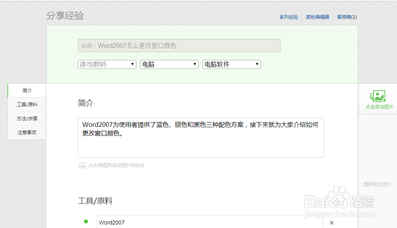Open the 电脑 category dropdown
The image size is (397, 228).
pyautogui.click(x=170, y=64)
